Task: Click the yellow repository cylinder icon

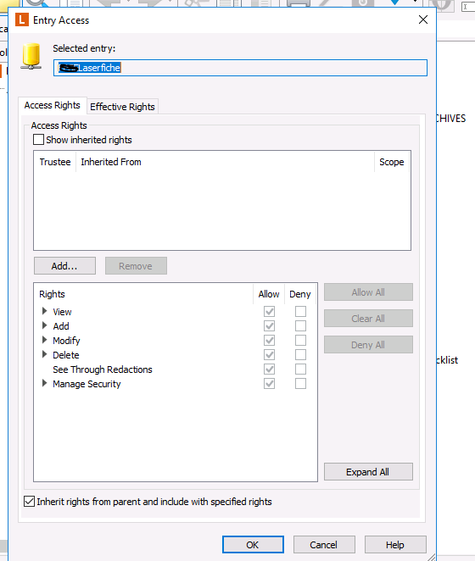Action: (x=31, y=56)
